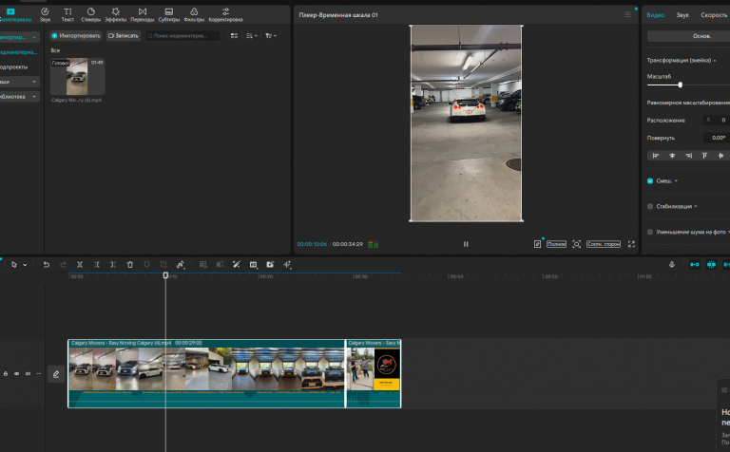This screenshot has width=730, height=452.
Task: Undo the last action
Action: (46, 265)
